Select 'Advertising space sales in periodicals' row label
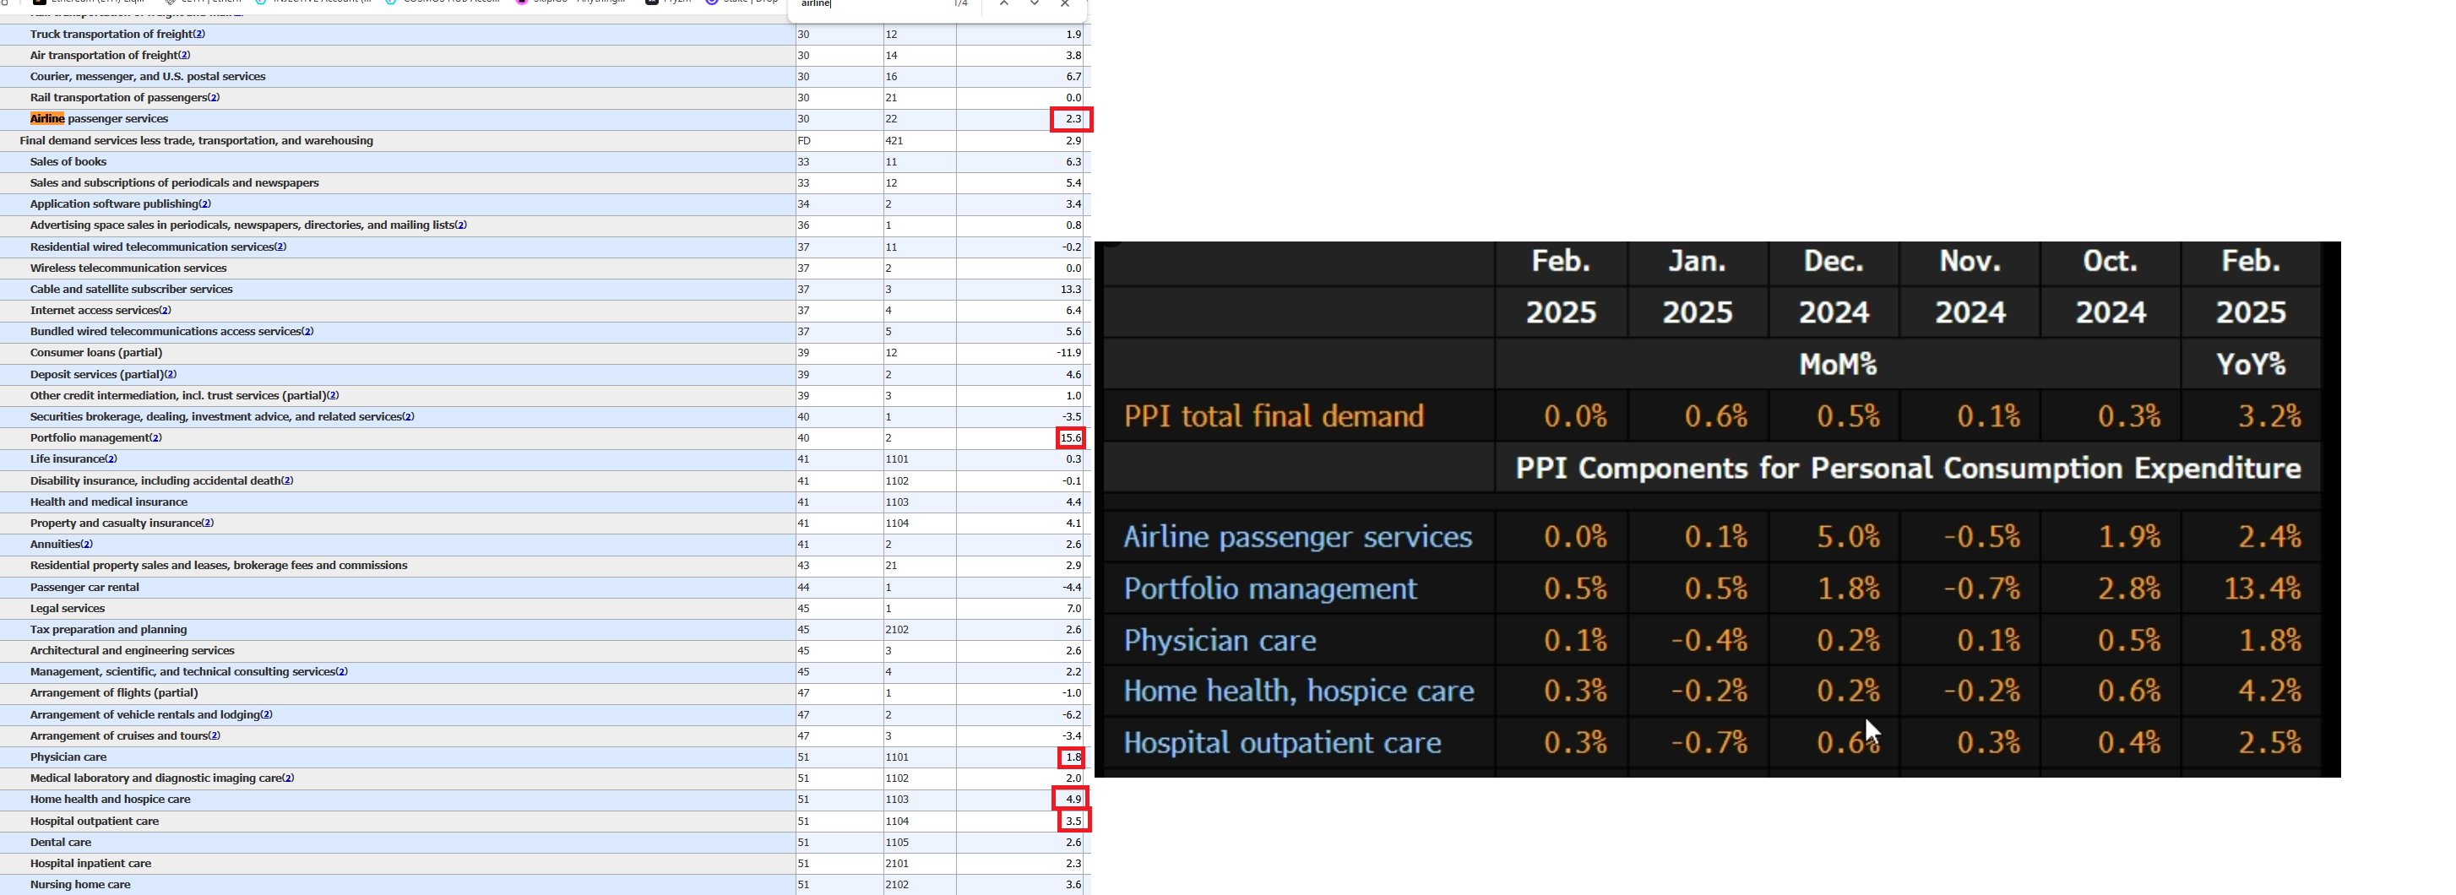This screenshot has width=2456, height=895. [242, 226]
